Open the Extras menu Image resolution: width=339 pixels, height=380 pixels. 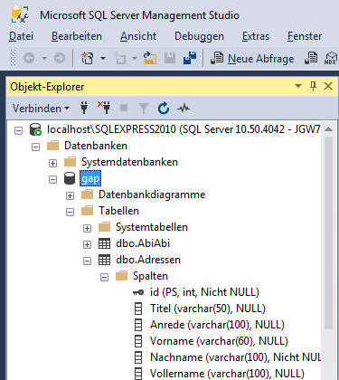tap(256, 36)
